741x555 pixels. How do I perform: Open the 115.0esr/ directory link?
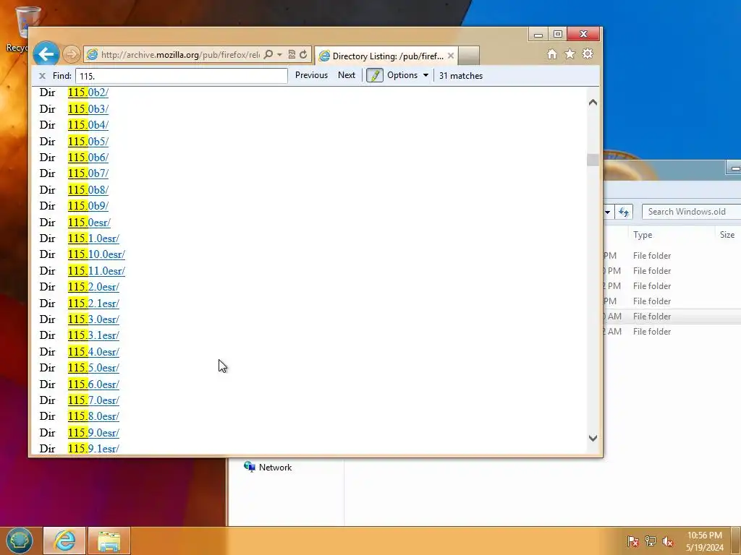89,223
